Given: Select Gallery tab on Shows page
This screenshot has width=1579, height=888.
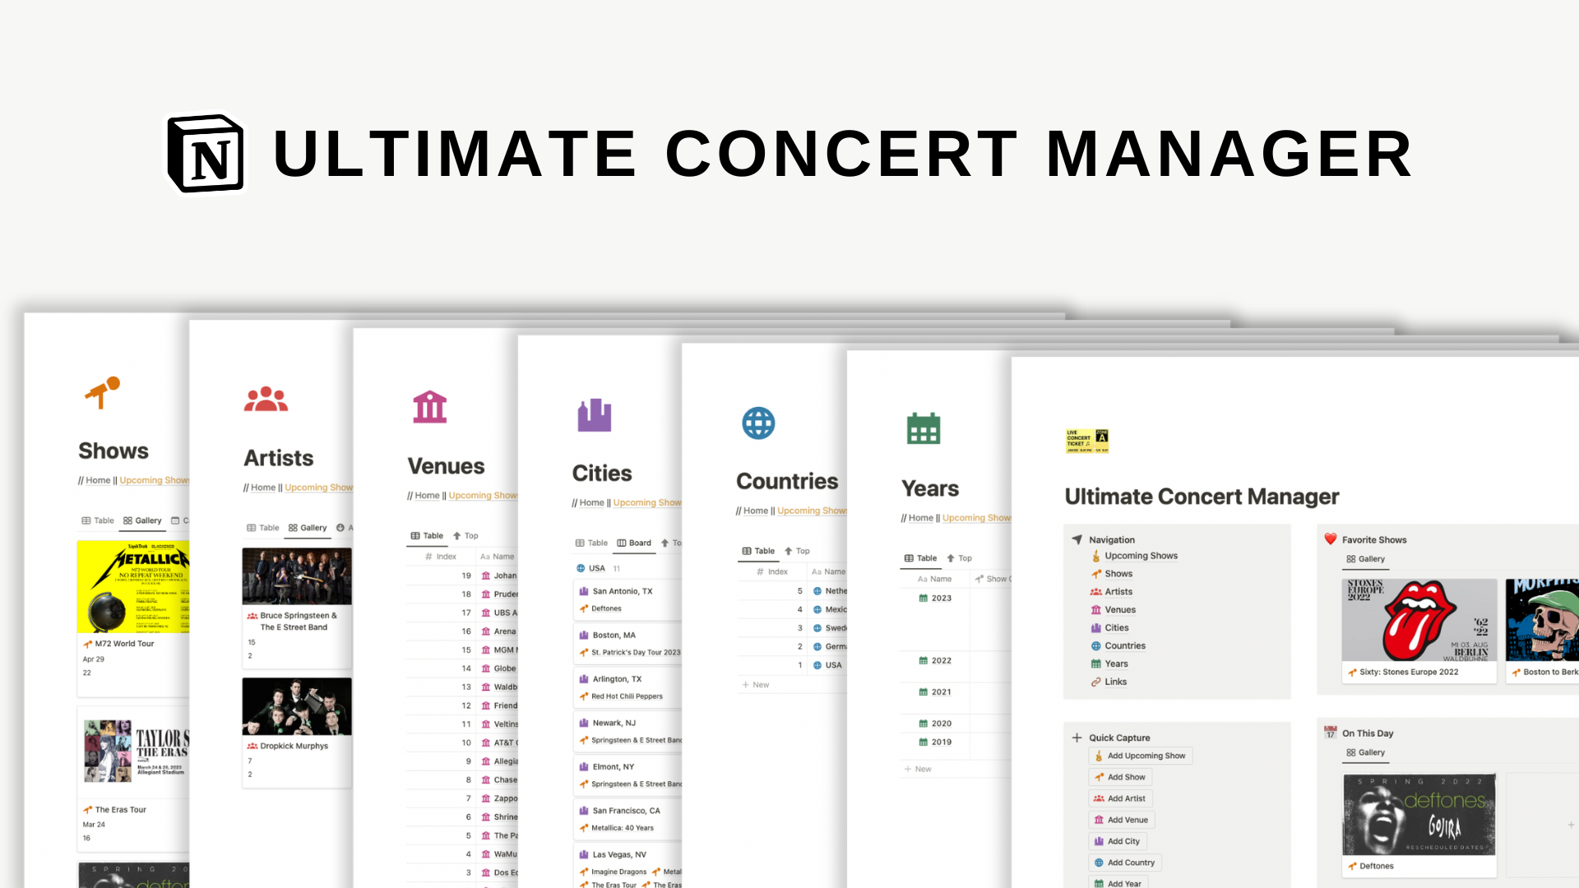Looking at the screenshot, I should [142, 520].
